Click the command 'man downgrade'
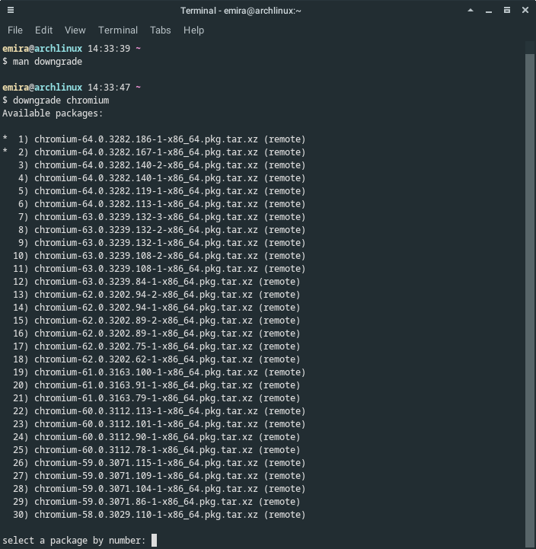Screen dimensions: 536x549 48,62
